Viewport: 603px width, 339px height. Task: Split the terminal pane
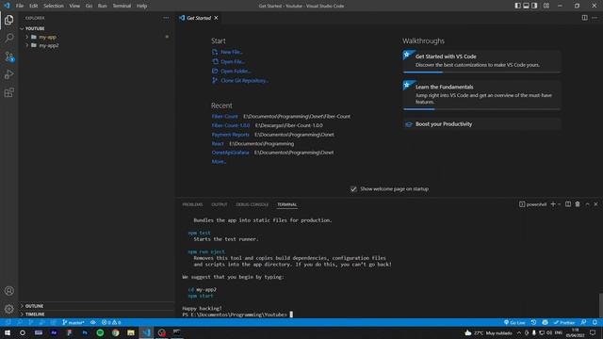567,204
